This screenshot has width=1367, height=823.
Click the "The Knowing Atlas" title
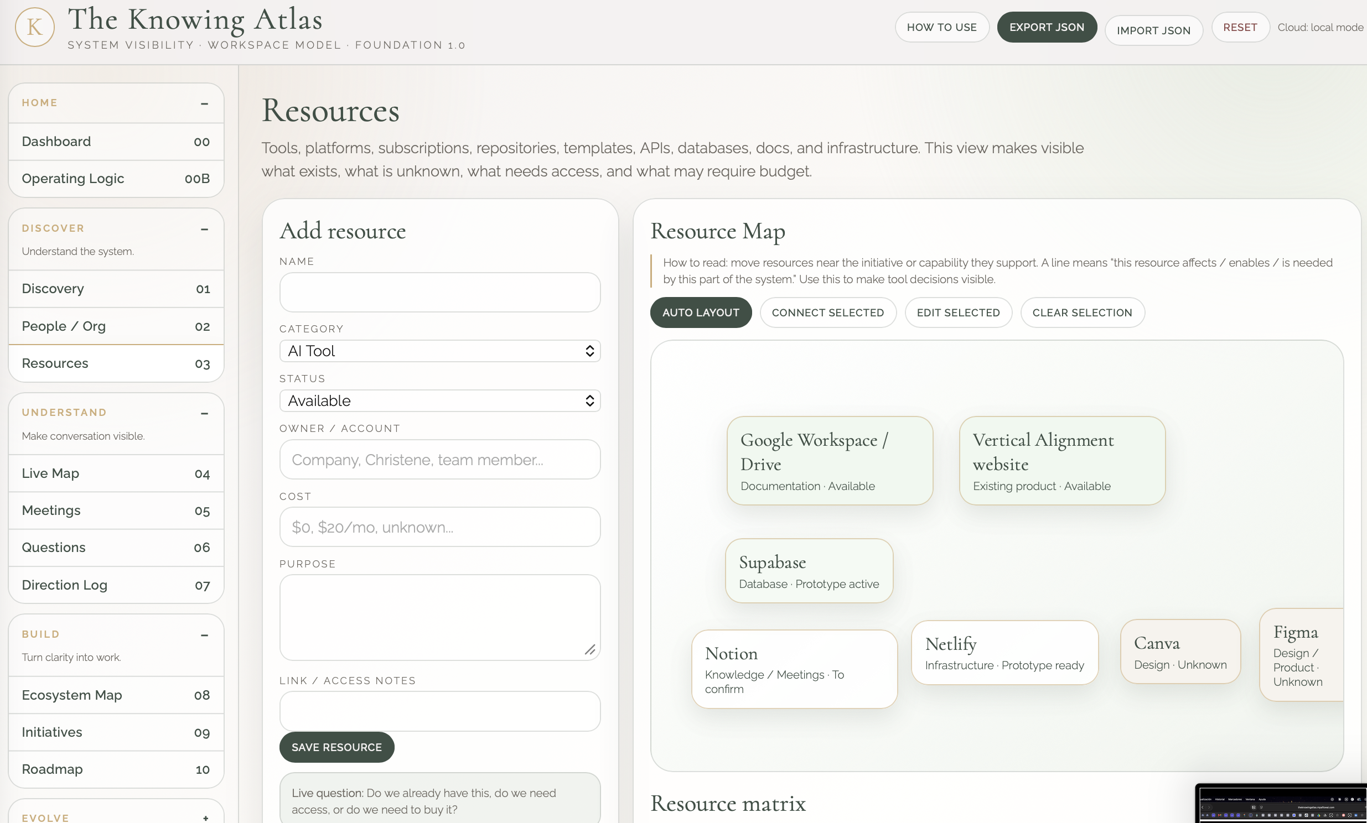point(195,19)
